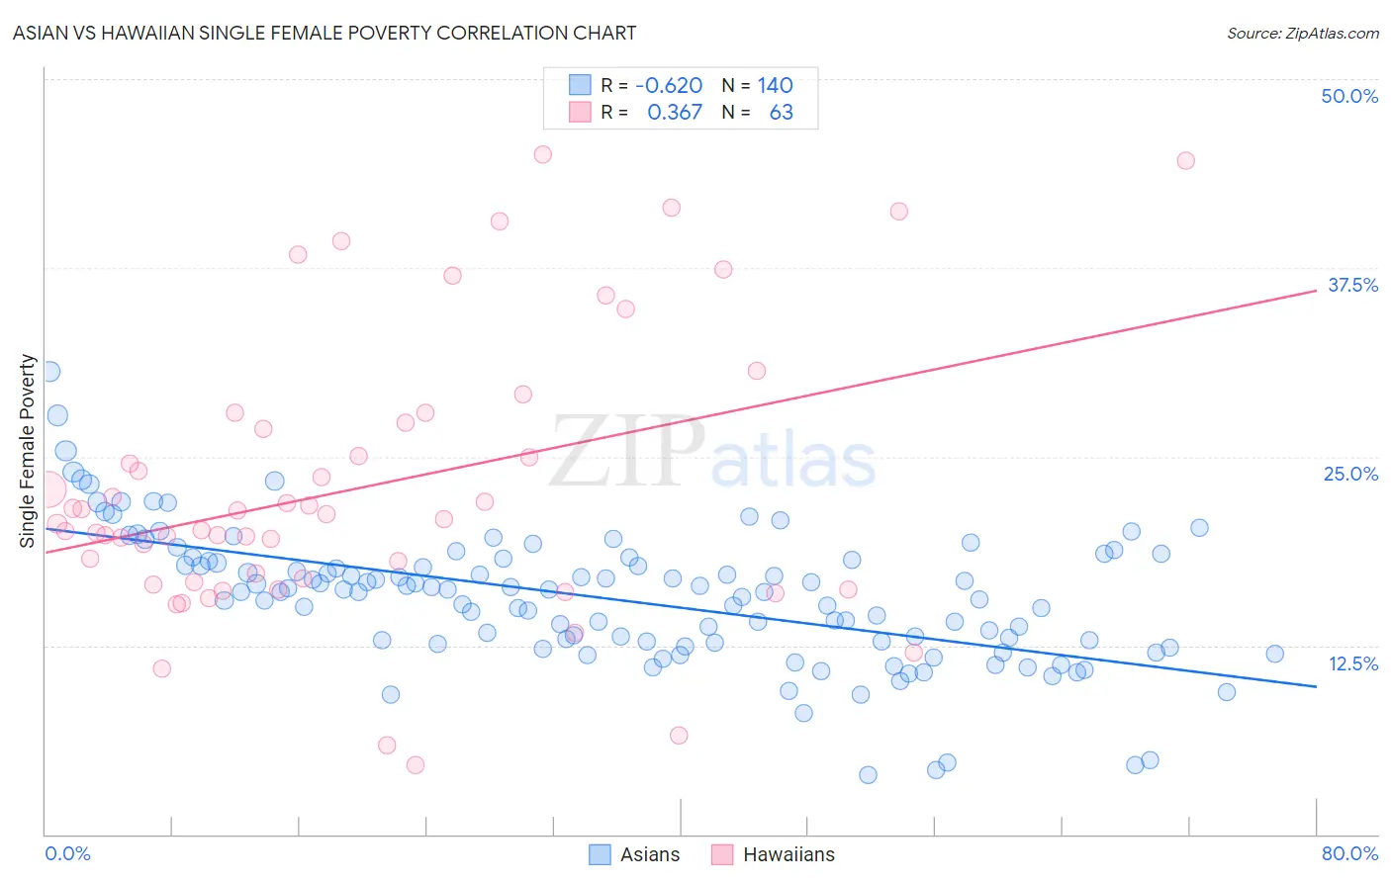Click the 37.5% y-axis label
The height and width of the screenshot is (882, 1391).
pyautogui.click(x=1352, y=285)
